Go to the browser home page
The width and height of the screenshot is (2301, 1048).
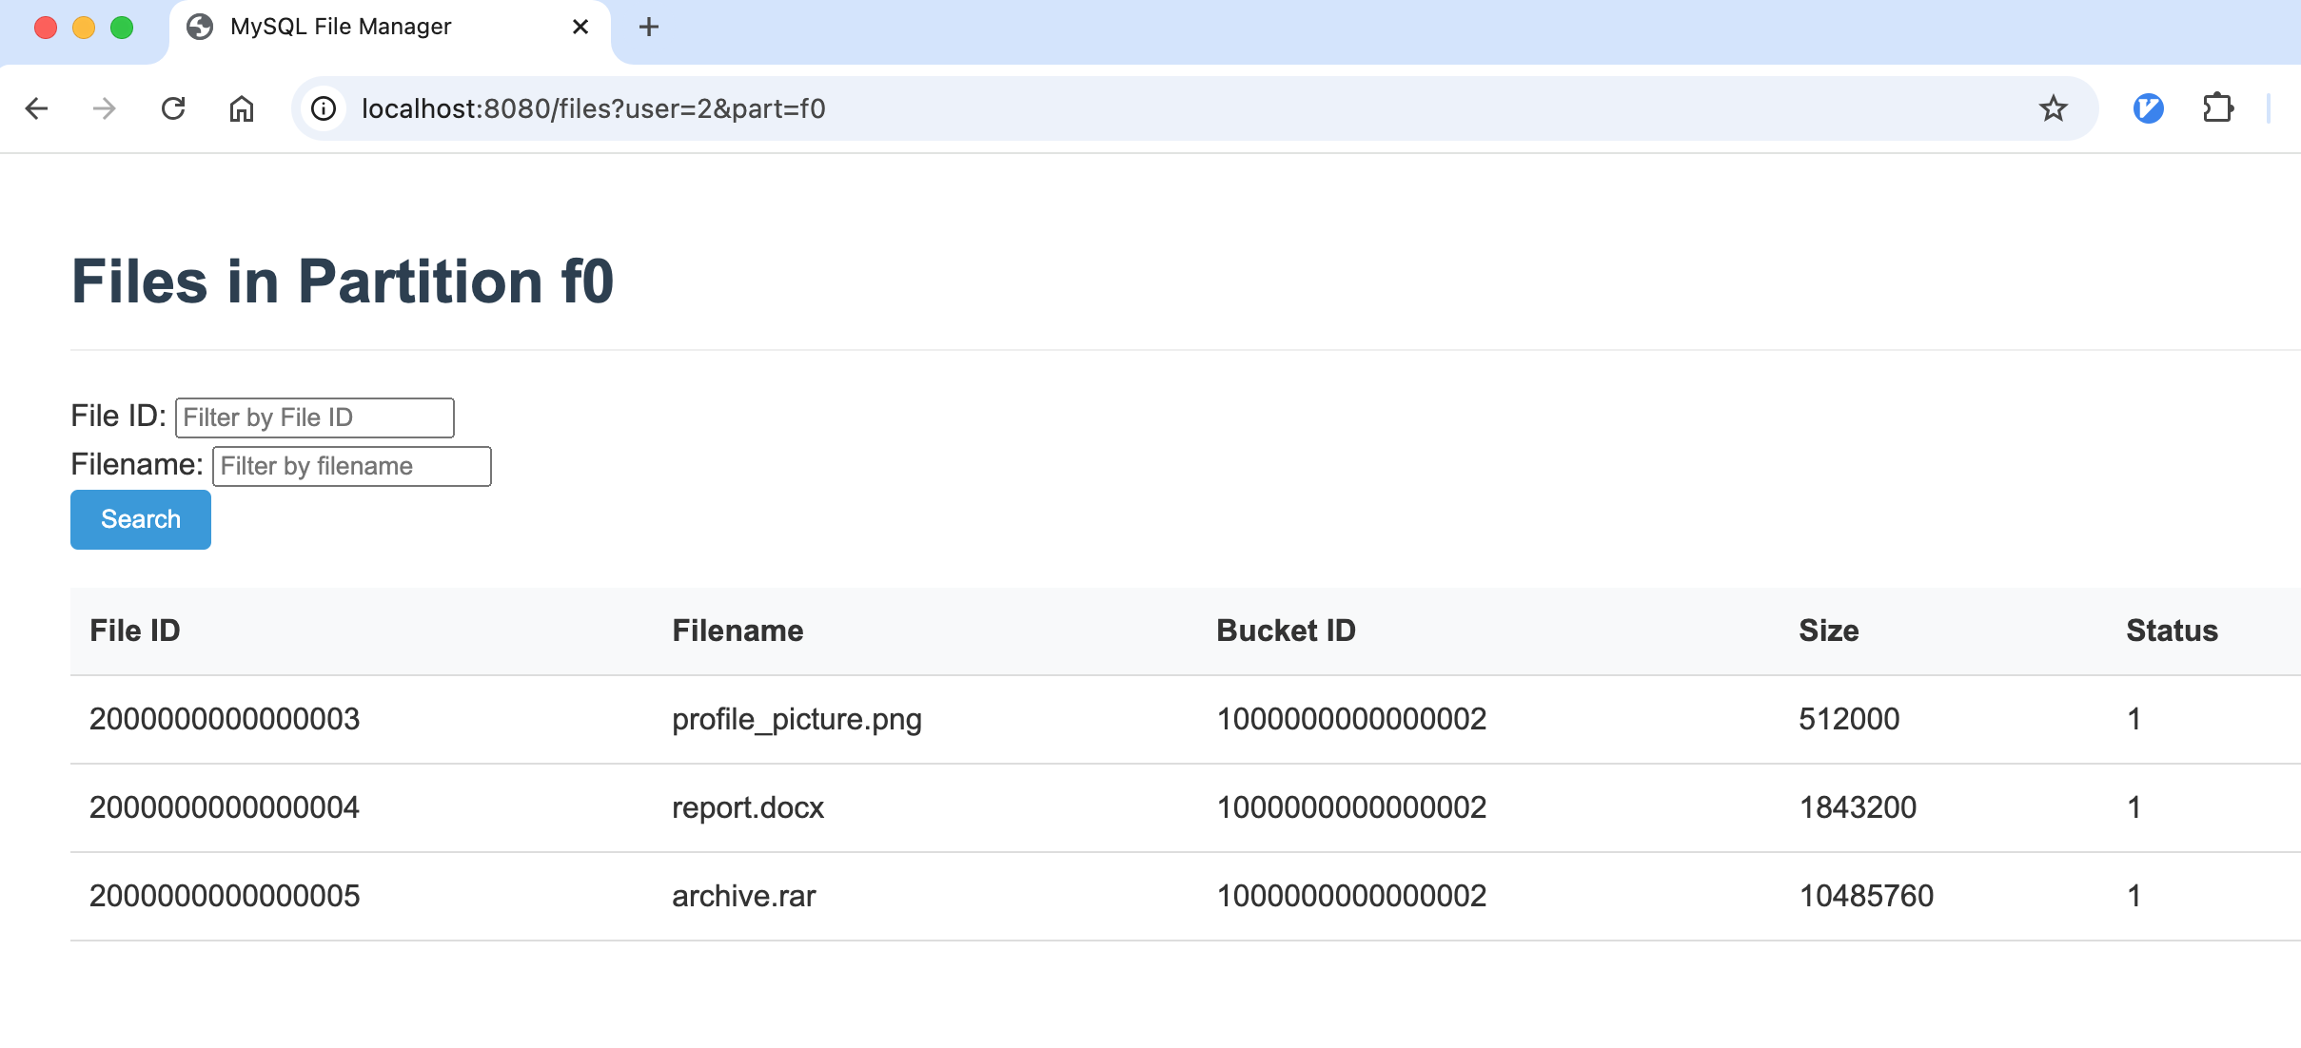[242, 108]
